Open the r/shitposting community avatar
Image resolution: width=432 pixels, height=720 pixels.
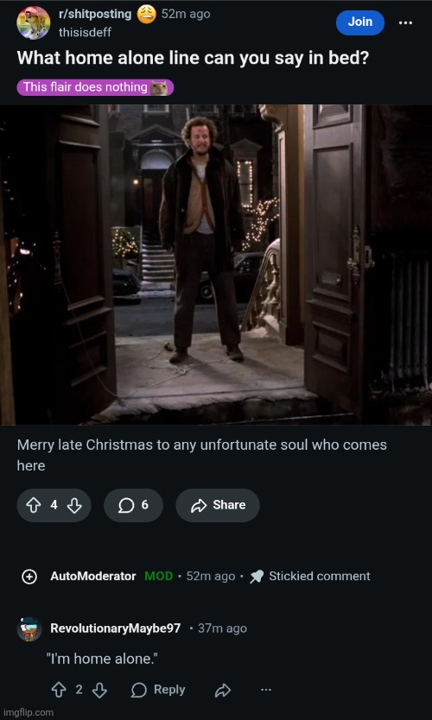point(34,22)
